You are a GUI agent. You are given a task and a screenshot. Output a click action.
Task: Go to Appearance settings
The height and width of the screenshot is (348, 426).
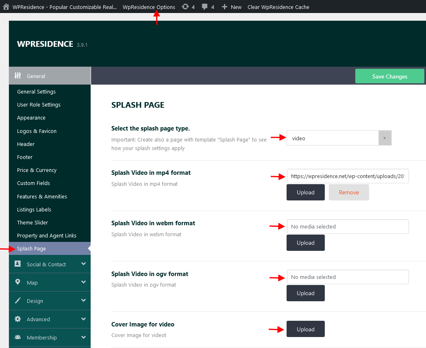[31, 117]
